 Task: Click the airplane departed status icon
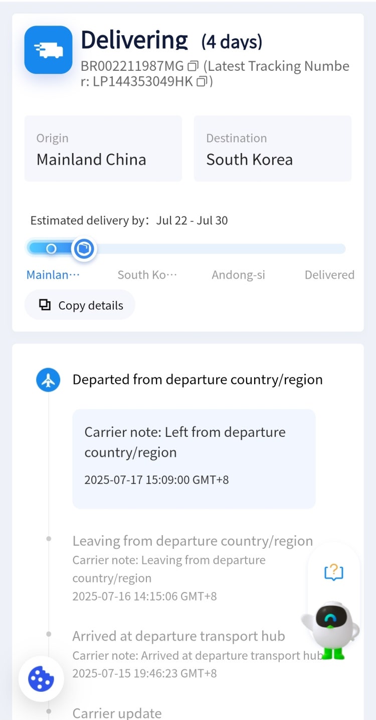click(48, 380)
